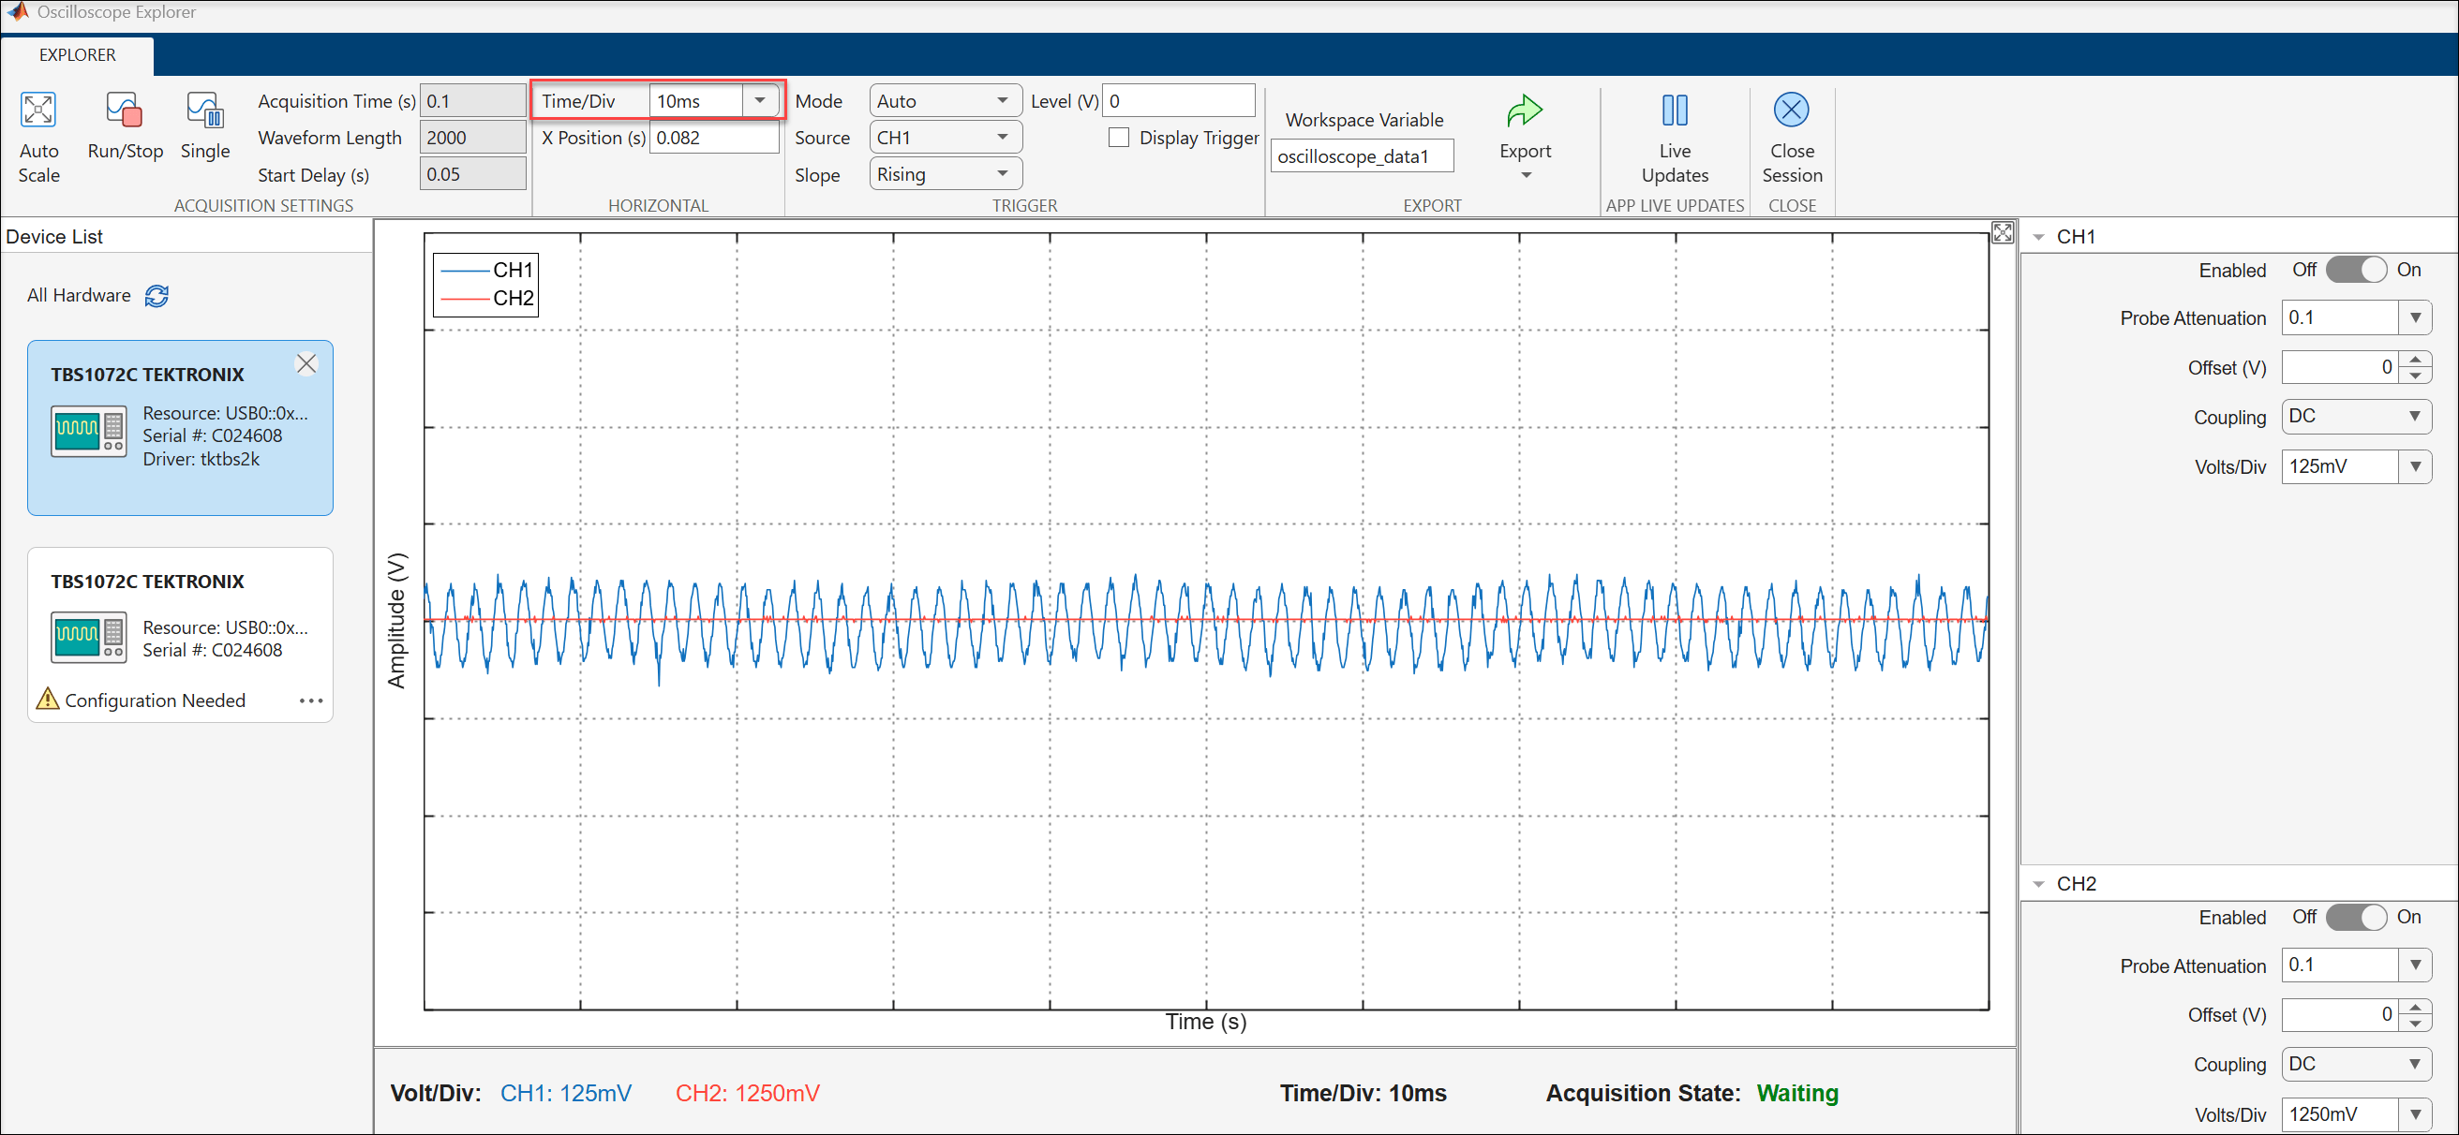Viewport: 2459px width, 1135px height.
Task: Open CH2 Volts/Div dropdown
Action: 2414,1113
